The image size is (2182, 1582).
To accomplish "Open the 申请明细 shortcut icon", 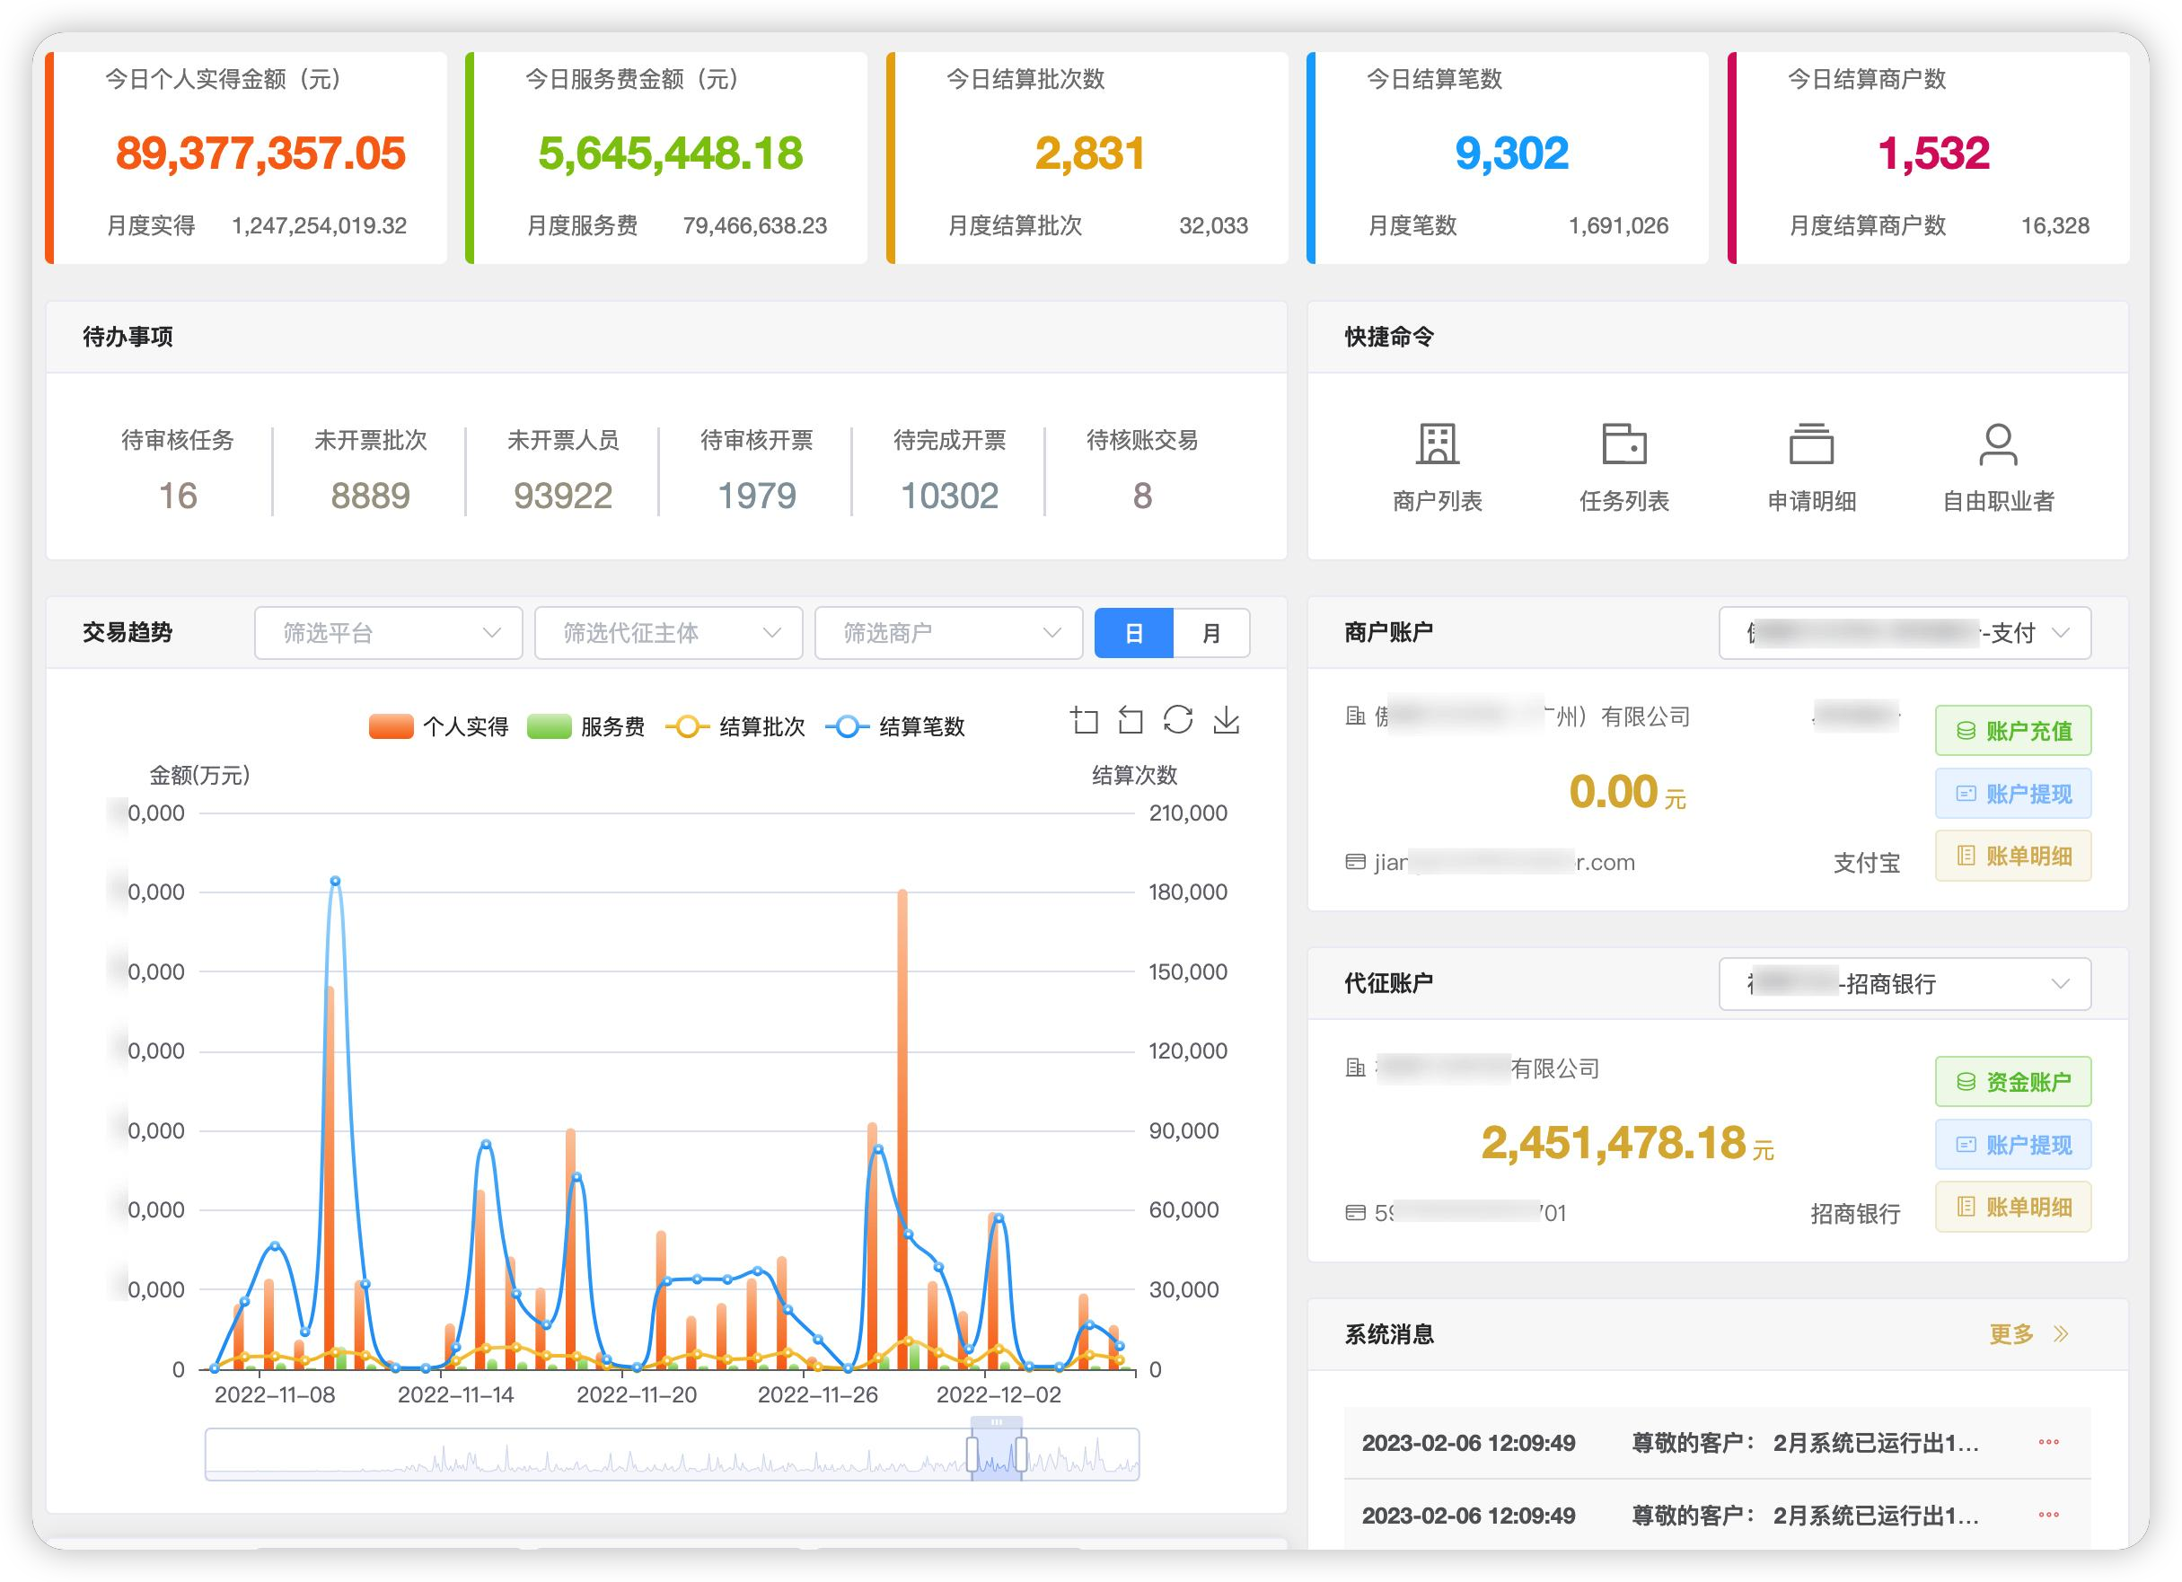I will (x=1810, y=445).
